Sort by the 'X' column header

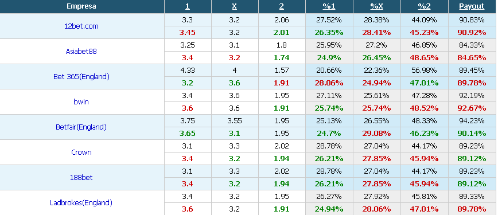[235, 6]
